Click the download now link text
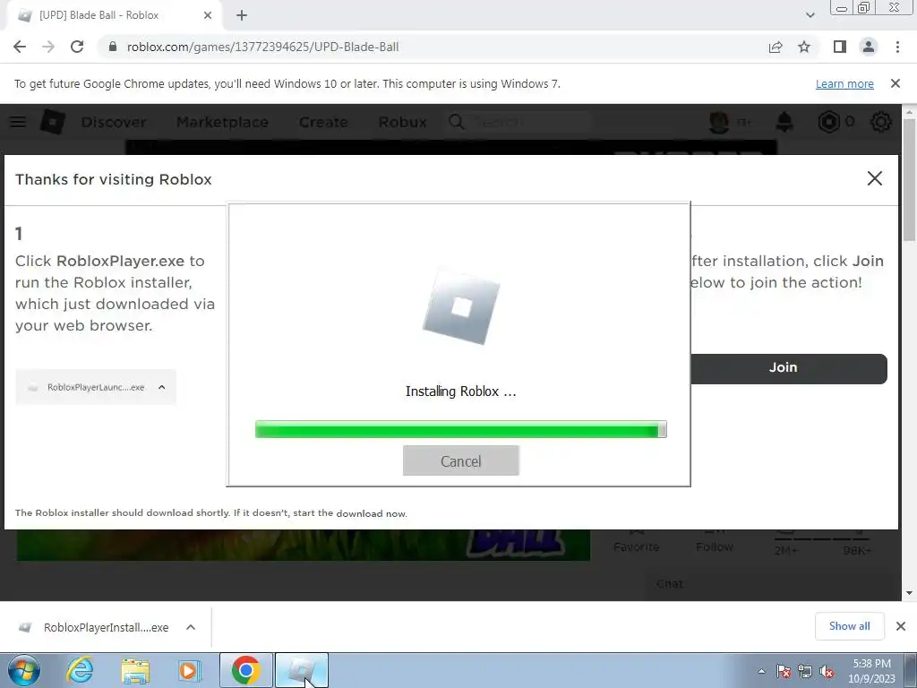917x688 pixels. tap(372, 513)
